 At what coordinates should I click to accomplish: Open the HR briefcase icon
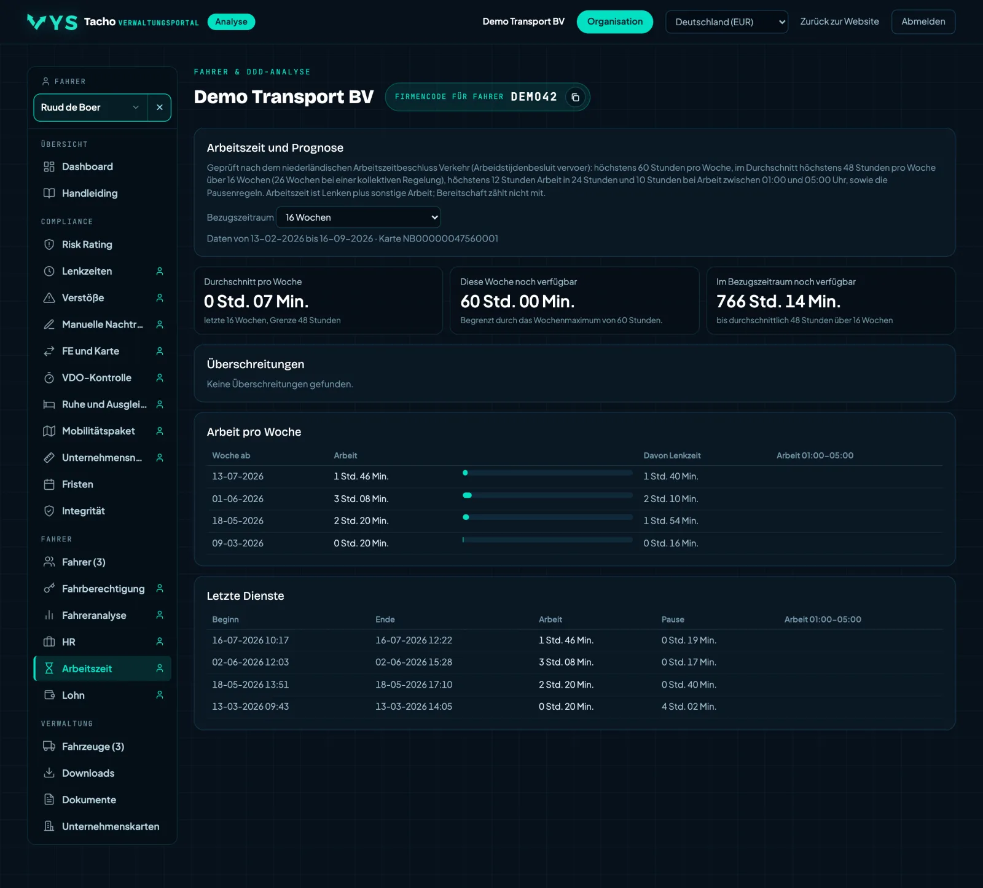click(x=49, y=642)
